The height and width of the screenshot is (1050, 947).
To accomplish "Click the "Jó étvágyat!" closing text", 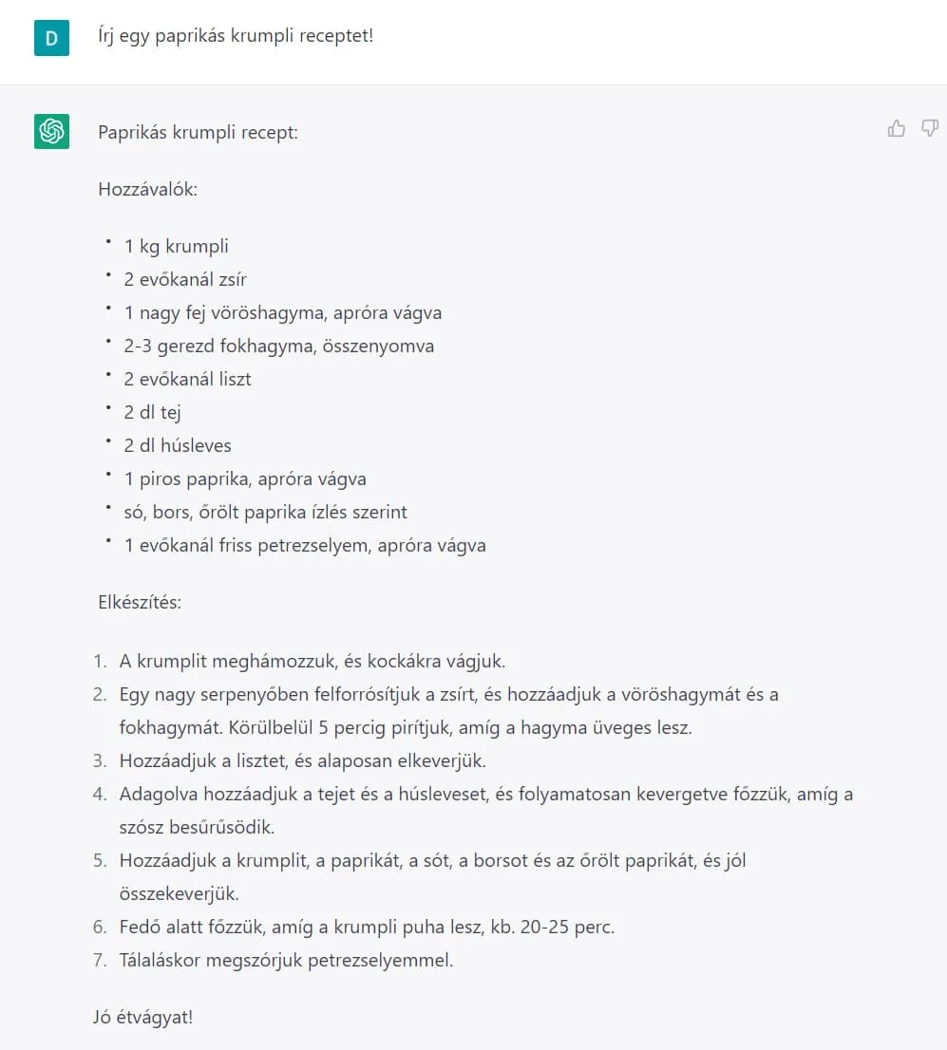I will click(145, 1017).
